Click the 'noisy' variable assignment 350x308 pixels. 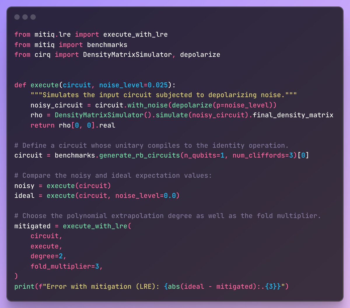click(24, 186)
